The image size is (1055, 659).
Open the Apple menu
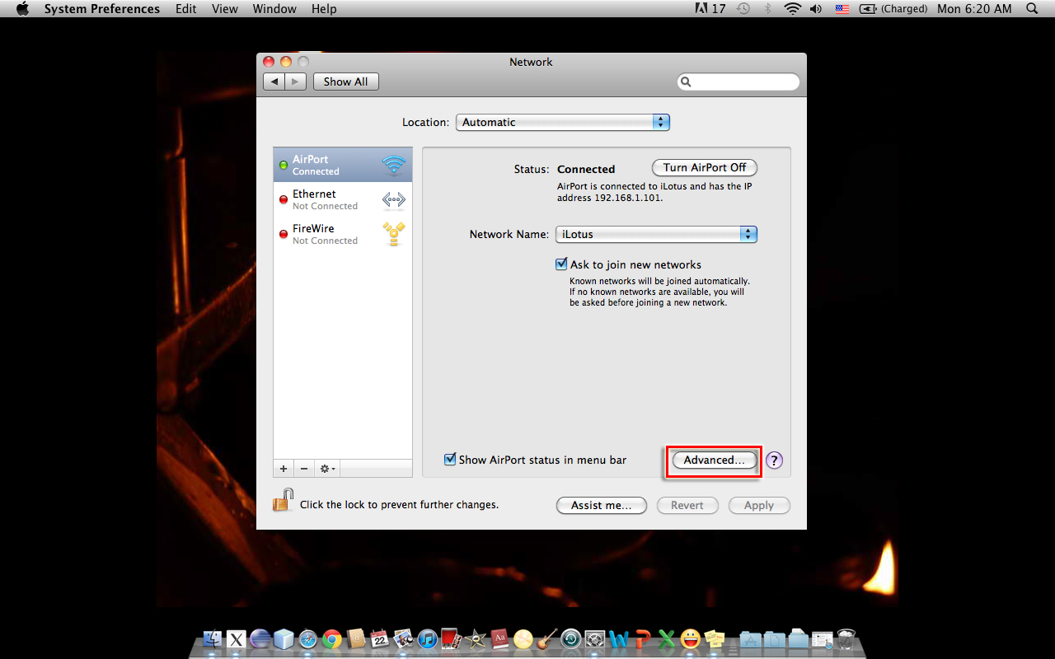22,9
